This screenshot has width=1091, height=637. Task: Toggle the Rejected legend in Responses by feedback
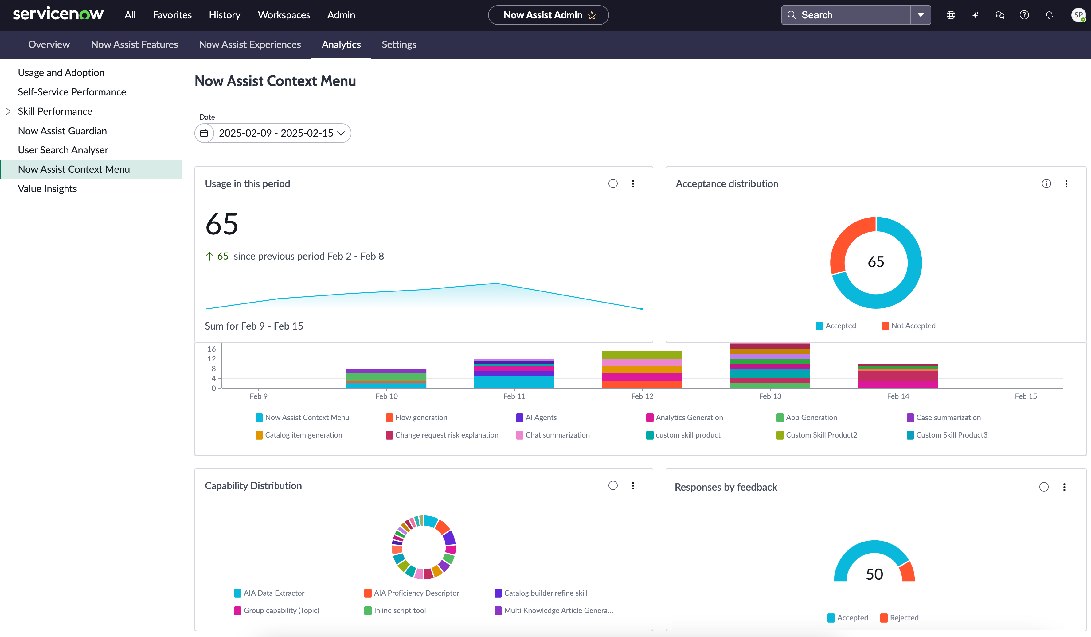(x=899, y=618)
